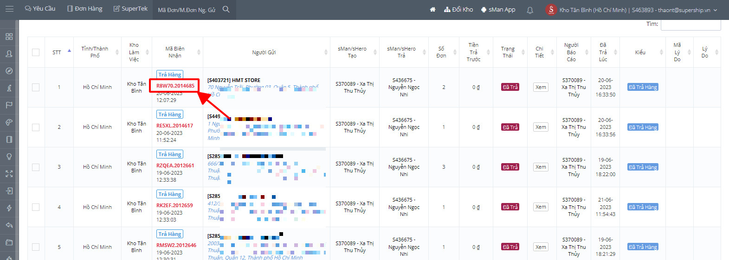The image size is (729, 260).
Task: Sort by Trạng Thái column
Action: 523,52
